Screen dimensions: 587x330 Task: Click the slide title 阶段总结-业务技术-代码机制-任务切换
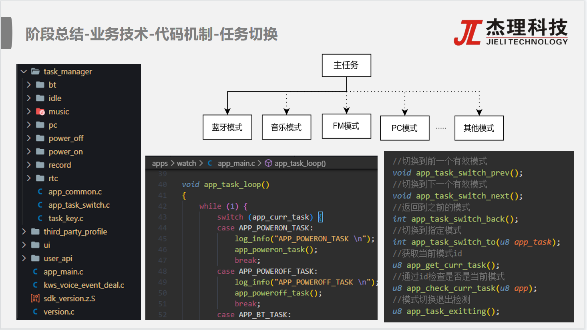tap(152, 34)
